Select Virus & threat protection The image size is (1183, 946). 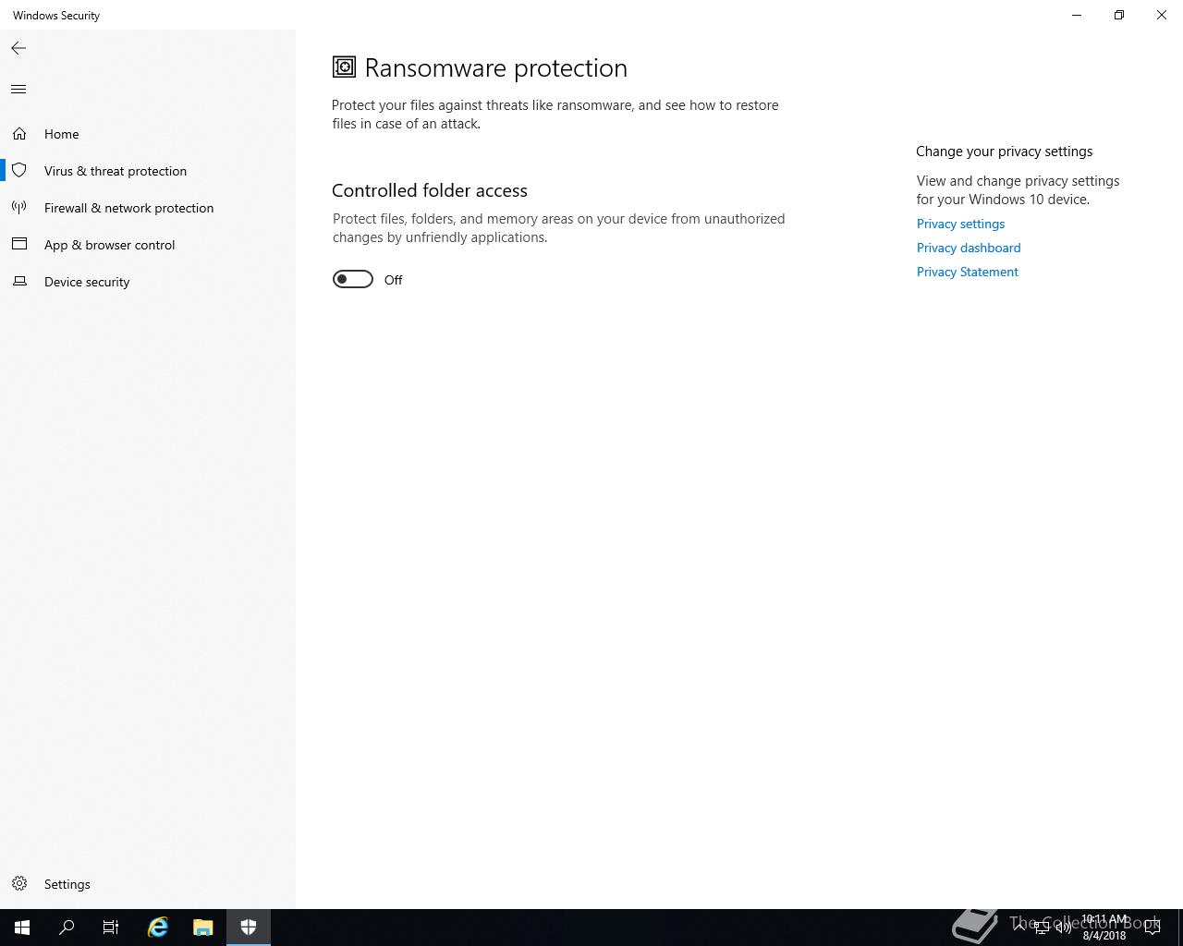click(148, 171)
